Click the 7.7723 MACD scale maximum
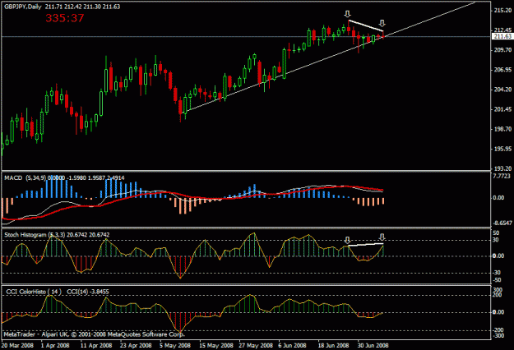This screenshot has width=514, height=350. (x=502, y=176)
